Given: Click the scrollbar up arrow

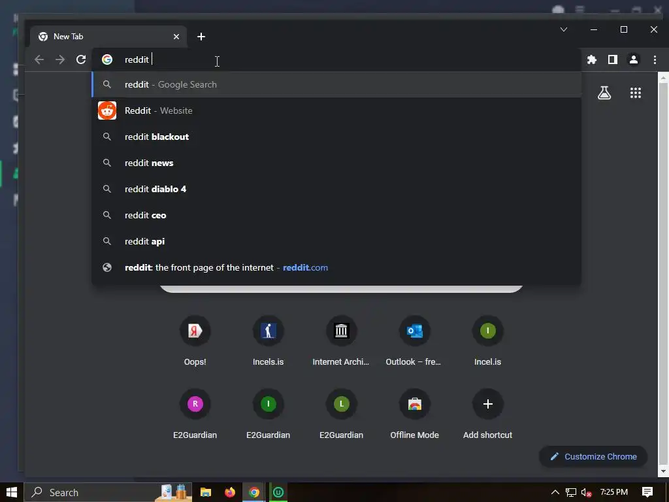Looking at the screenshot, I should point(663,78).
